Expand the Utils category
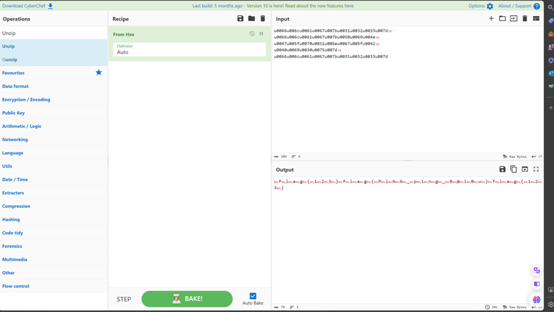Screen dimensions: 554x312 tap(54, 166)
